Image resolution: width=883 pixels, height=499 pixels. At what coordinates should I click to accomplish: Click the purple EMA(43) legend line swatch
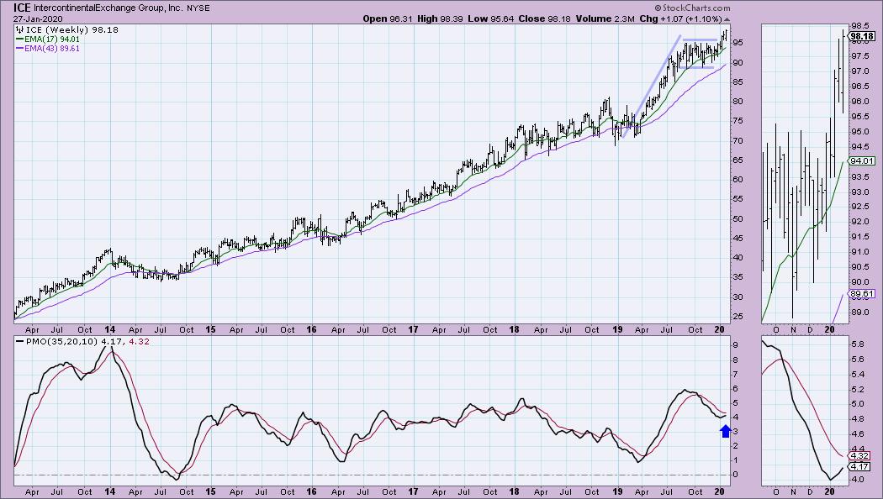pyautogui.click(x=19, y=49)
